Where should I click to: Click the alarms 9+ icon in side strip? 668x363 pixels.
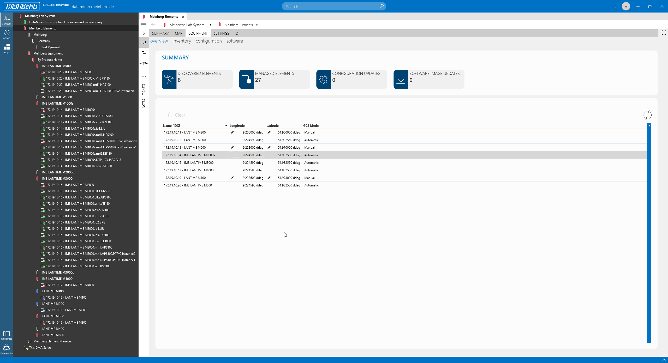coord(144,63)
